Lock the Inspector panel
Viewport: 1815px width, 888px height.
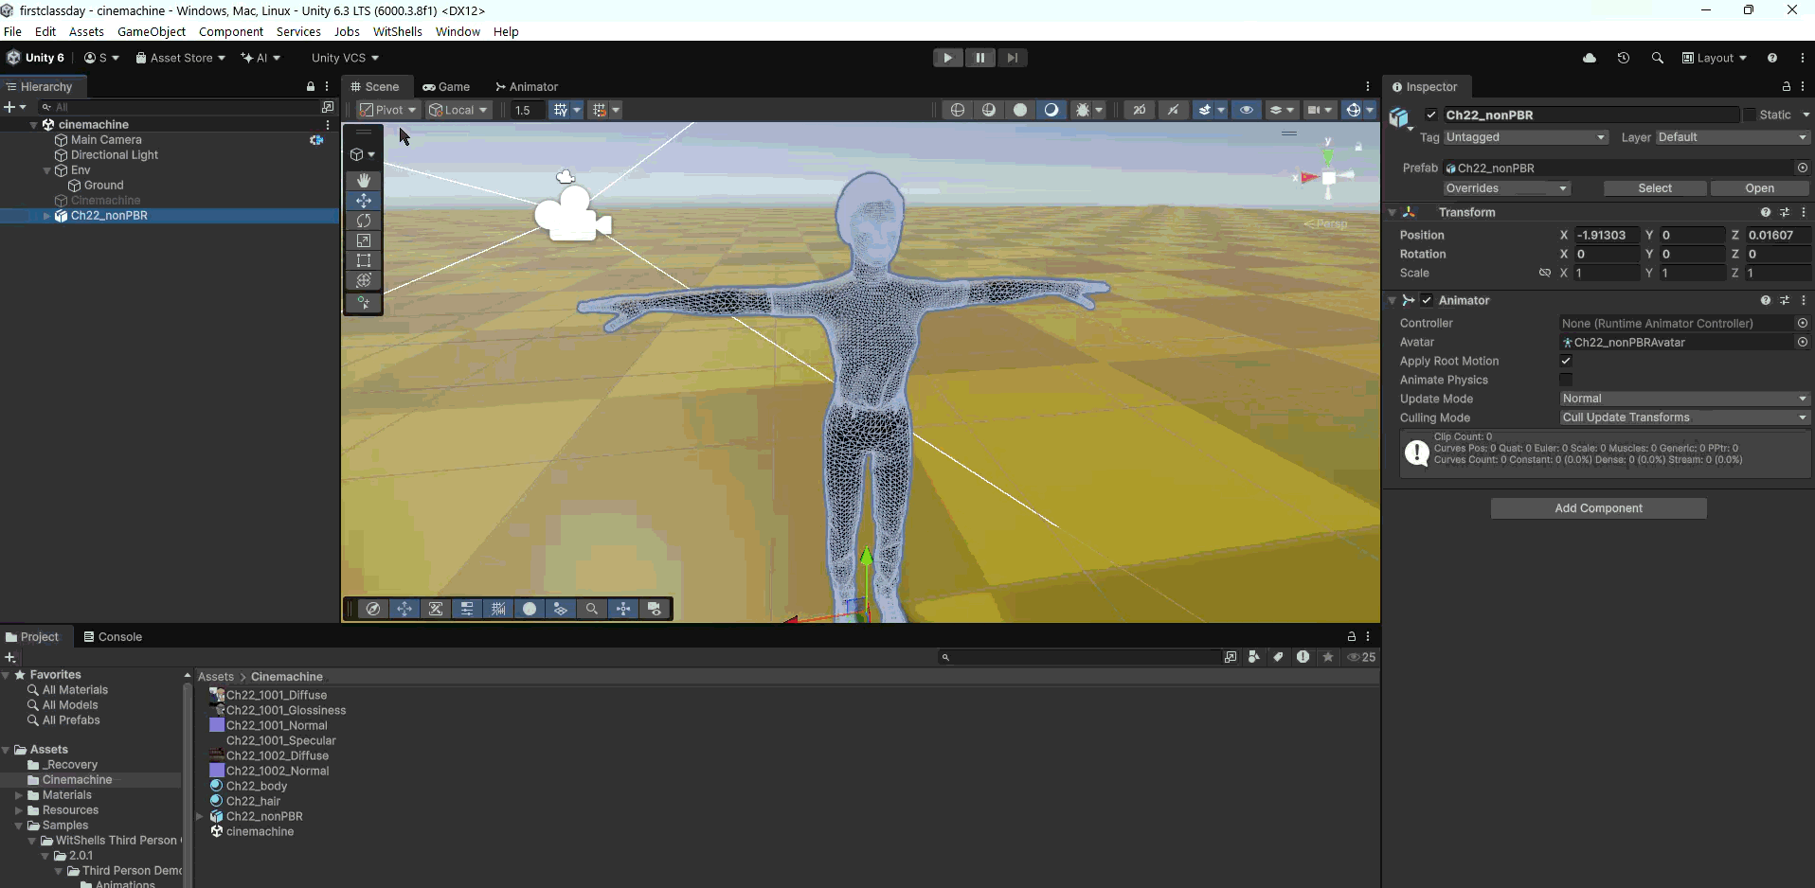pos(1787,86)
